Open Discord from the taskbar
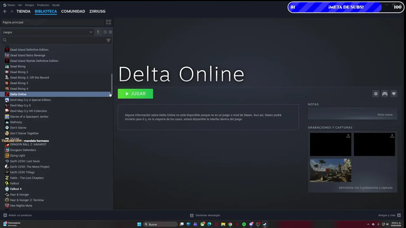 pos(251,224)
